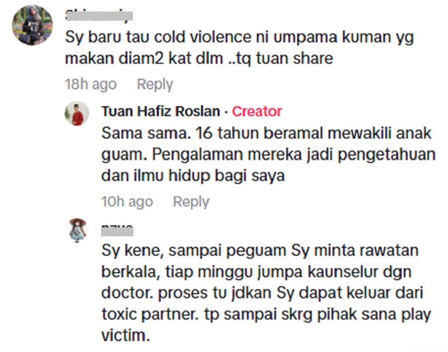
Task: Open the doll illustration avatar of third commenter
Action: (x=77, y=230)
